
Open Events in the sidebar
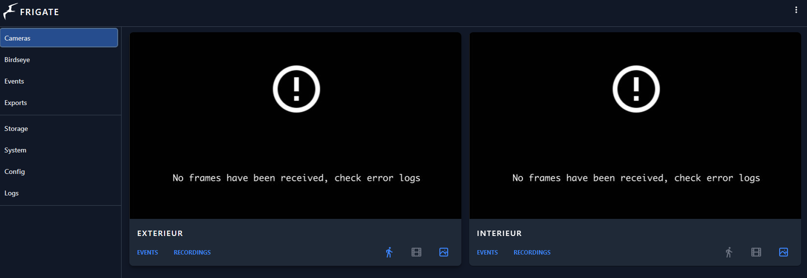coord(14,81)
